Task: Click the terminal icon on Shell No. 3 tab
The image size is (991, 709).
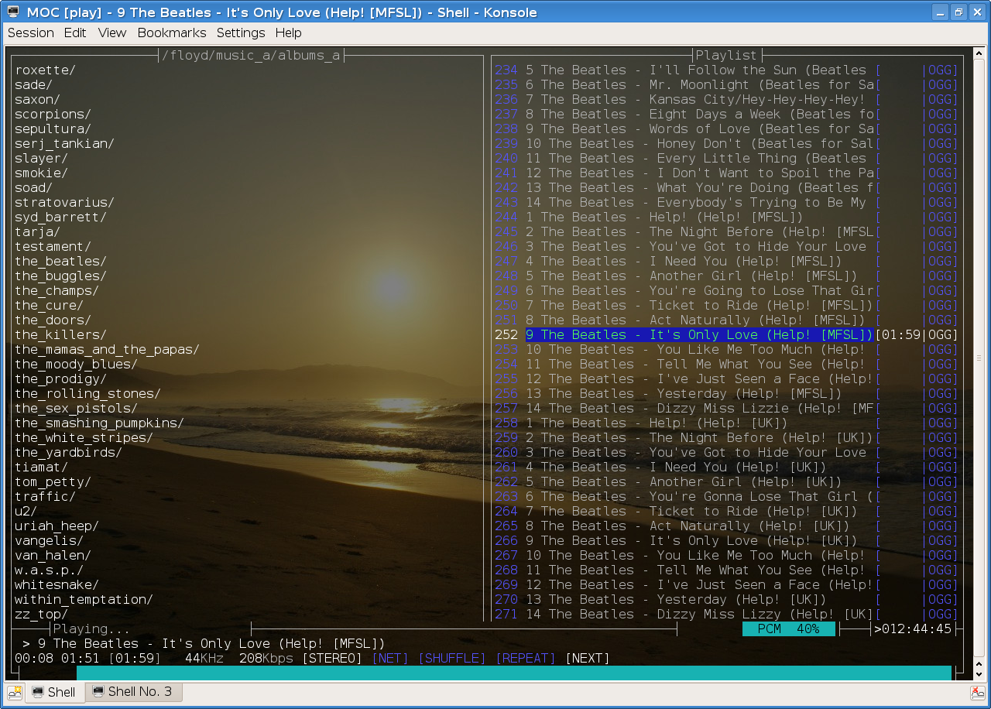Action: click(98, 691)
